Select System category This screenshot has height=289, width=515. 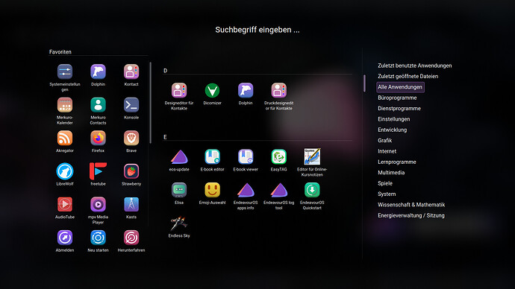pyautogui.click(x=387, y=194)
